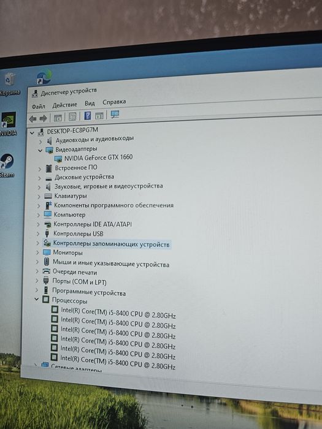Open the NVIDIA desktop shortcut
This screenshot has height=429, width=322.
9,124
